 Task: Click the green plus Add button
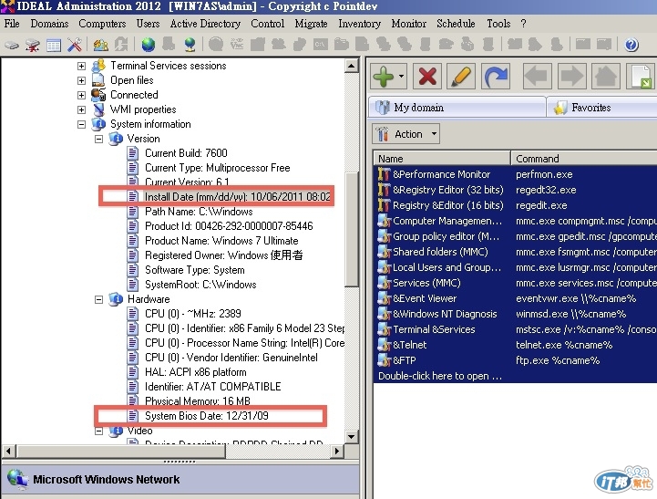383,77
